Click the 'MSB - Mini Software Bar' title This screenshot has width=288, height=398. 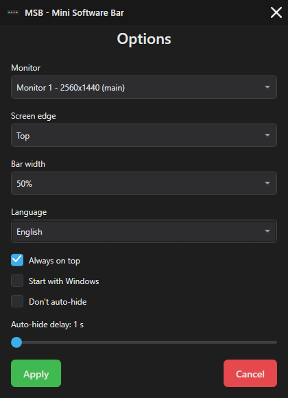pos(74,12)
